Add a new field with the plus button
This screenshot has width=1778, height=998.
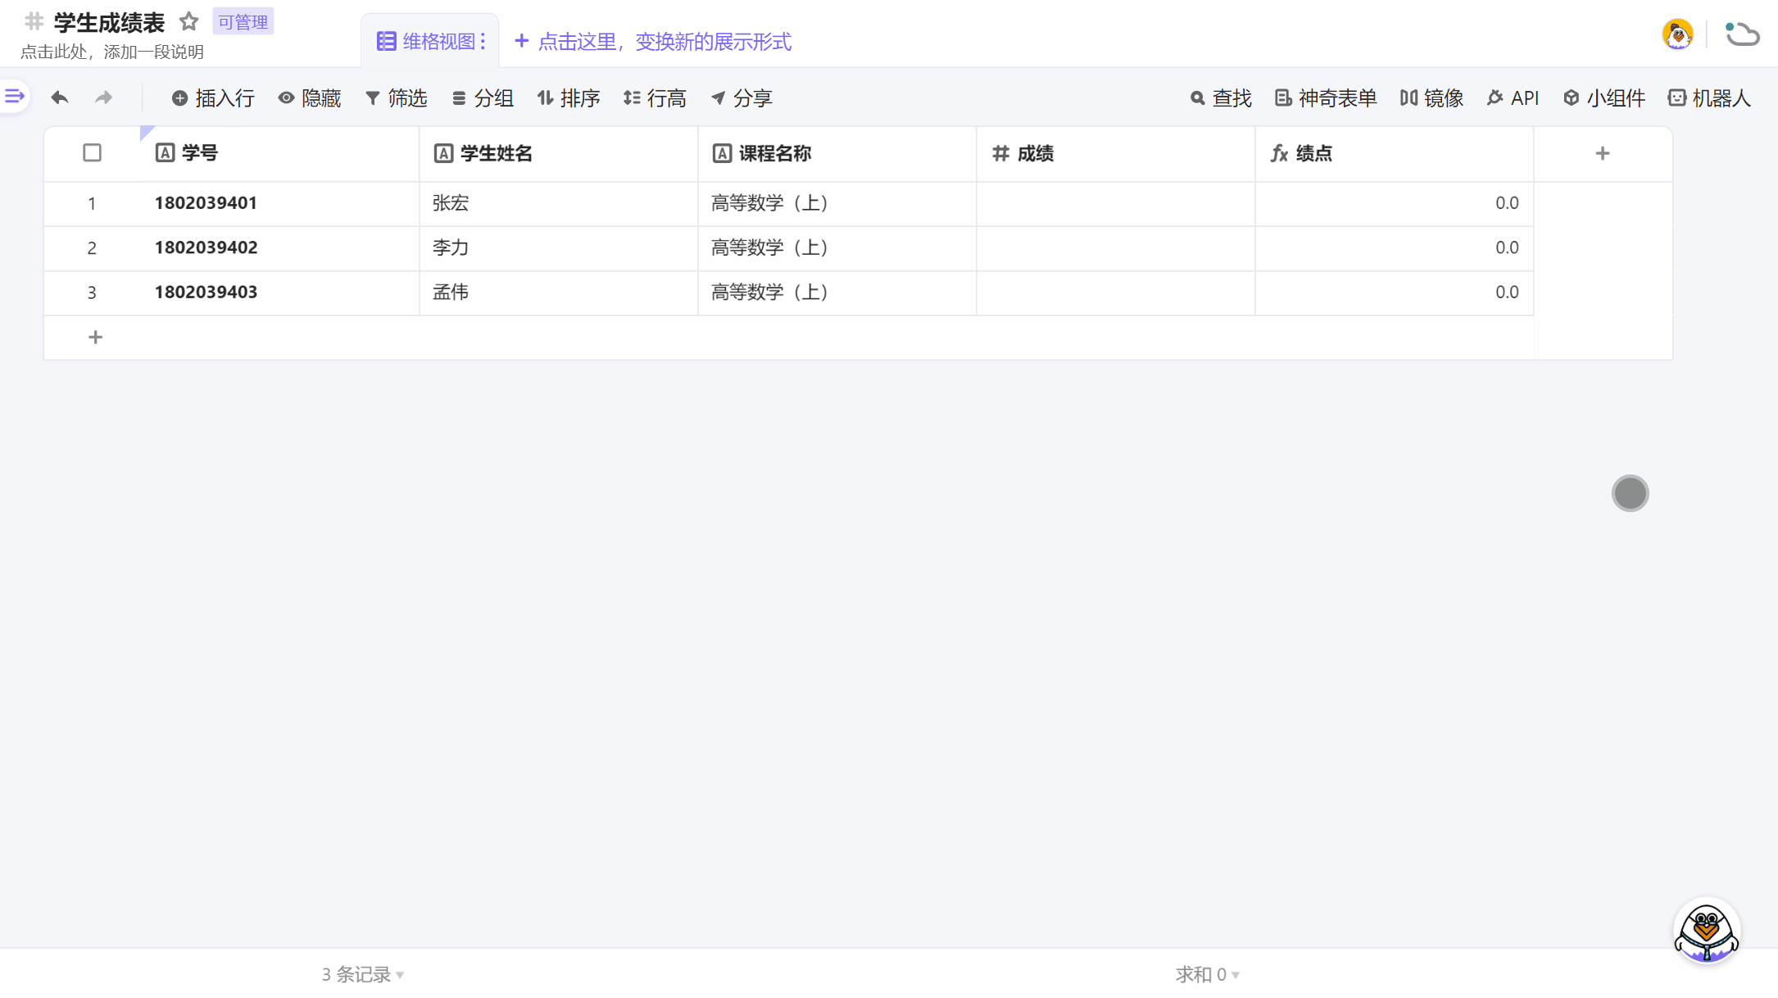coord(1603,152)
